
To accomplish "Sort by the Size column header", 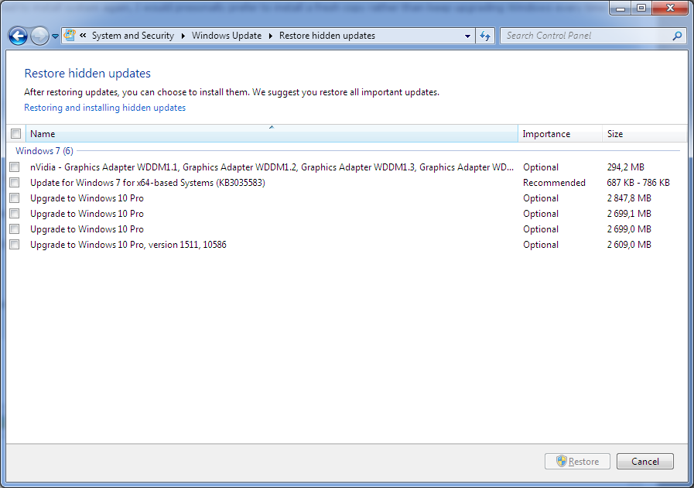I will click(x=644, y=133).
